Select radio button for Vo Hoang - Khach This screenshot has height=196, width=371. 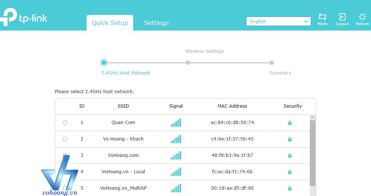65,139
